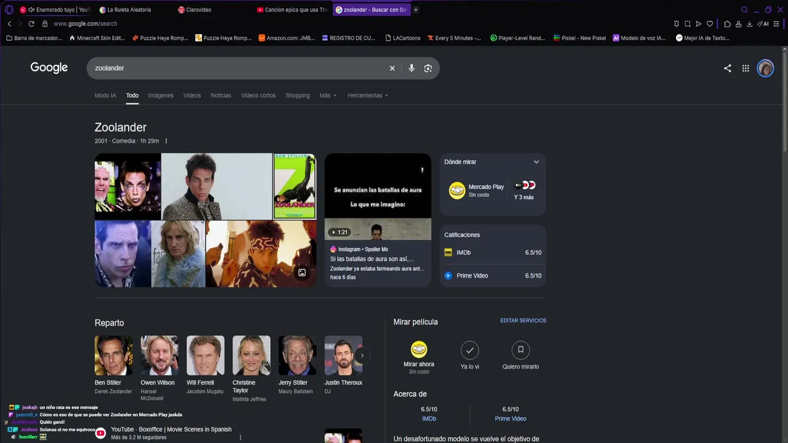This screenshot has height=443, width=788.
Task: Take a snapshot with the capture icon
Action: click(x=688, y=24)
